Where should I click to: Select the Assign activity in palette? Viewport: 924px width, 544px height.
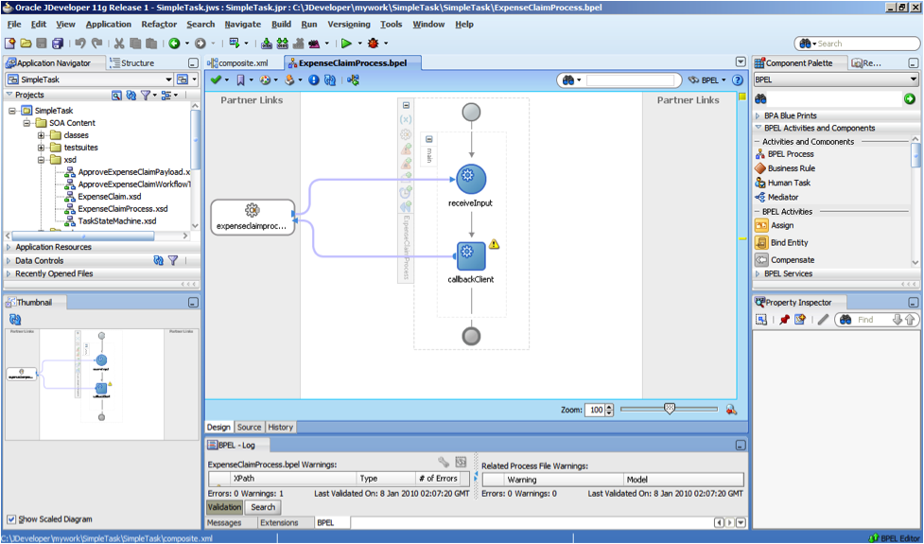781,225
